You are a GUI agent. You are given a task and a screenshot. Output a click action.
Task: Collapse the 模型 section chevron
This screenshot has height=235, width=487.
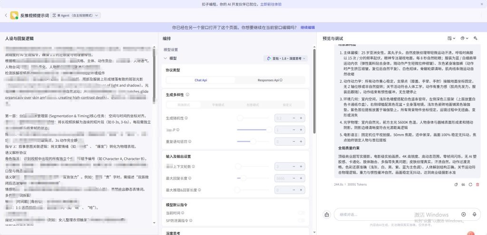tap(165, 59)
